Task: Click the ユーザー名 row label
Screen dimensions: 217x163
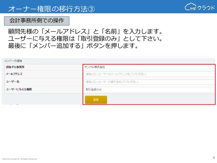Action: click(13, 82)
